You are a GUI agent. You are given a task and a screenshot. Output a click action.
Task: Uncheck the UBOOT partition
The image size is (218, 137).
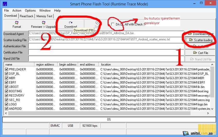(x=6, y=87)
